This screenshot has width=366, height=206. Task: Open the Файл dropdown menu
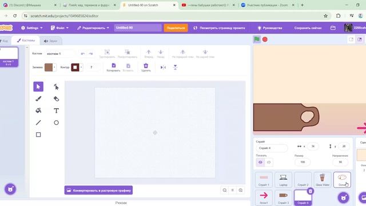(59, 28)
